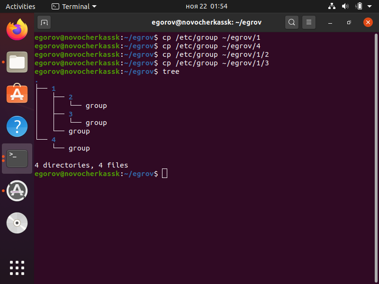Screen dimensions: 379x284
Task: Open a new terminal tab
Action: pos(44,22)
